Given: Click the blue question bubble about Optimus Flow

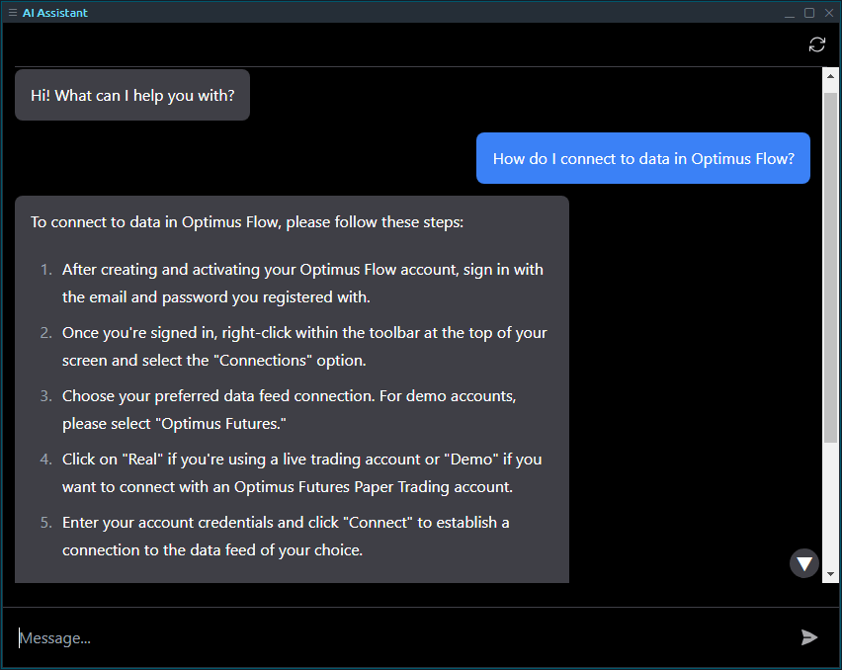Looking at the screenshot, I should point(642,158).
